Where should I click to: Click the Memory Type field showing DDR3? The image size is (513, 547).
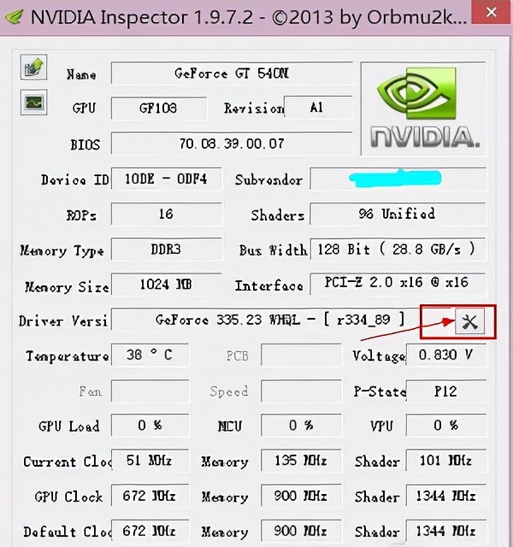(x=167, y=250)
